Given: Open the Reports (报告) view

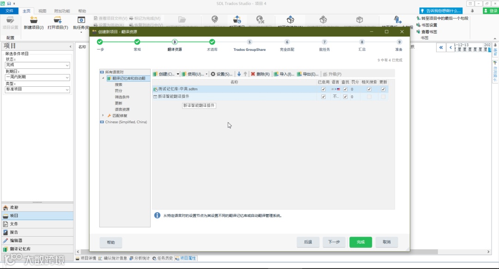Looking at the screenshot, I should tap(37, 232).
